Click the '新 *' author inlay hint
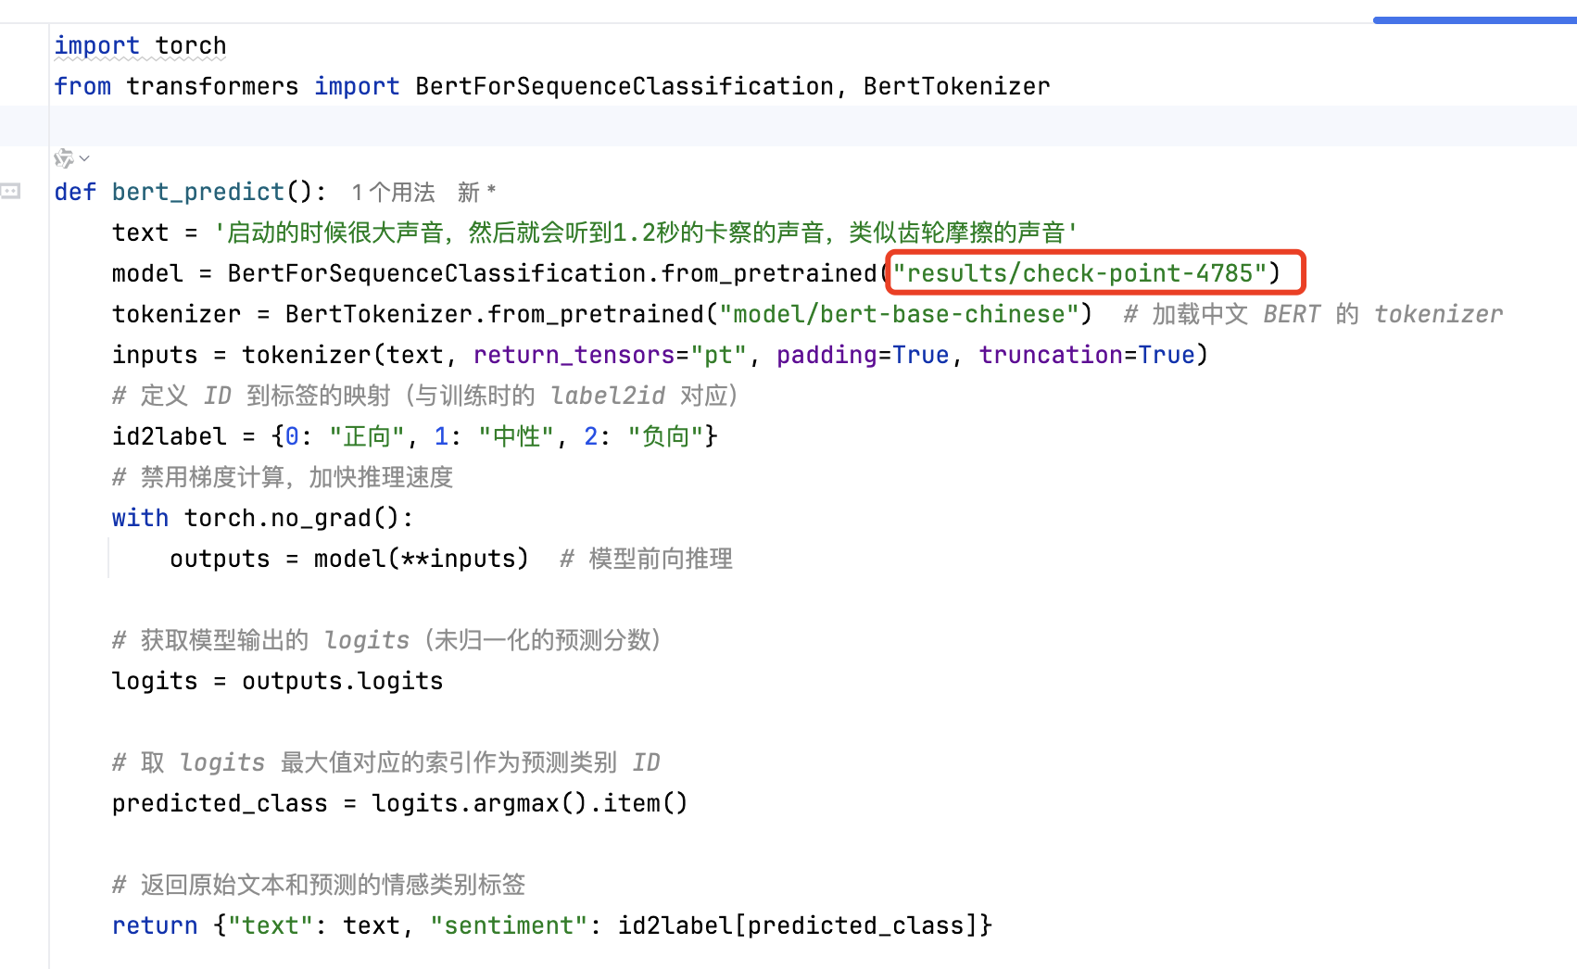 (476, 192)
